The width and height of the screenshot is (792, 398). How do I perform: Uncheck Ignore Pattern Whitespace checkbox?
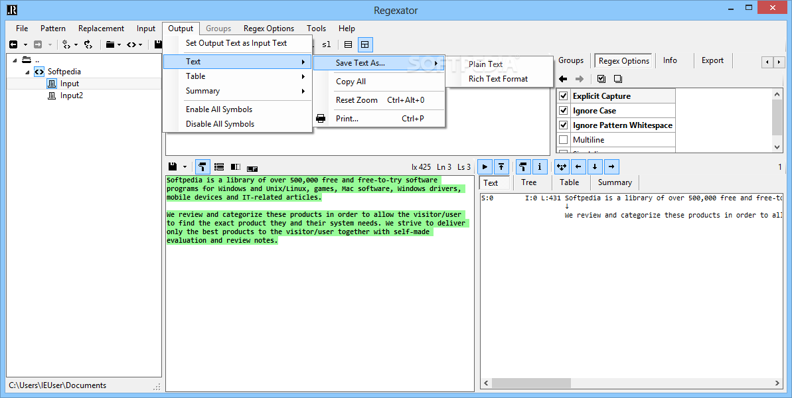[x=564, y=125]
